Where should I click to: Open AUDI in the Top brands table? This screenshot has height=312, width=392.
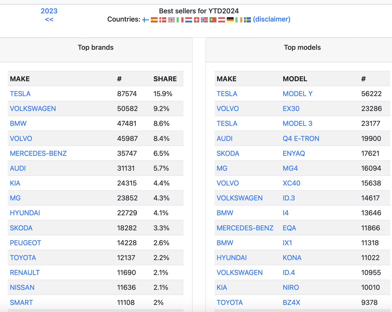(x=18, y=168)
